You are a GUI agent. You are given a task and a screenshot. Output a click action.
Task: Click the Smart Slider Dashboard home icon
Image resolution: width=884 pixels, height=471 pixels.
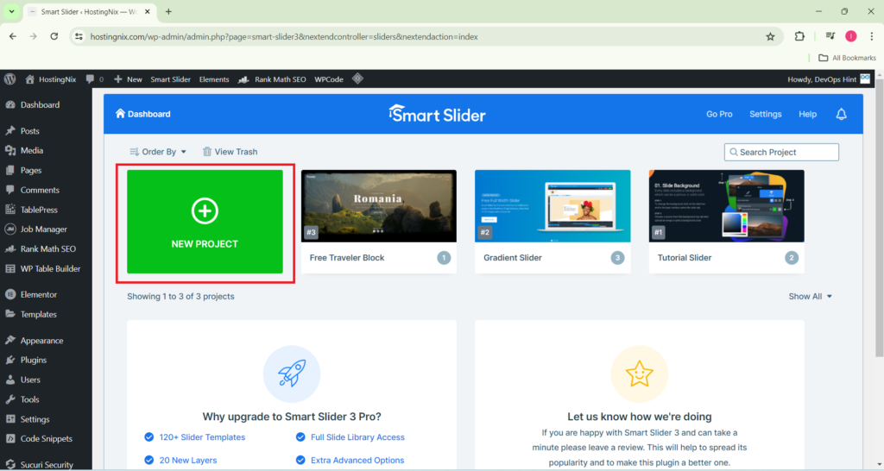click(x=120, y=113)
